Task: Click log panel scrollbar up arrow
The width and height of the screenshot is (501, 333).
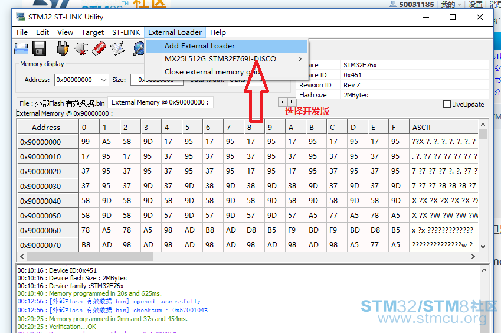Action: click(484, 270)
